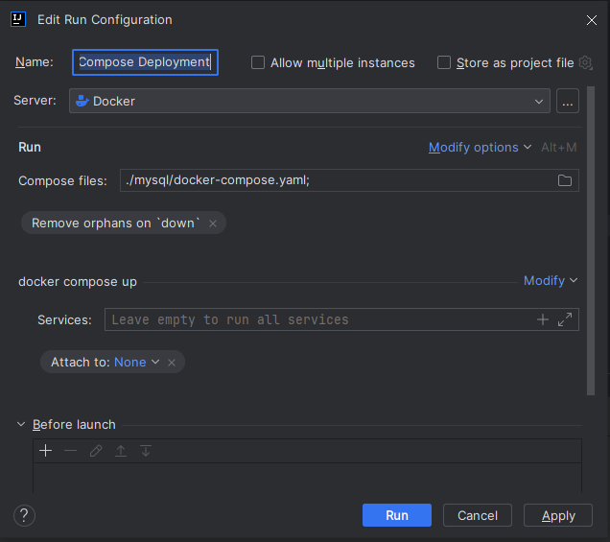
Task: Click the Compose files path field
Action: click(x=336, y=180)
